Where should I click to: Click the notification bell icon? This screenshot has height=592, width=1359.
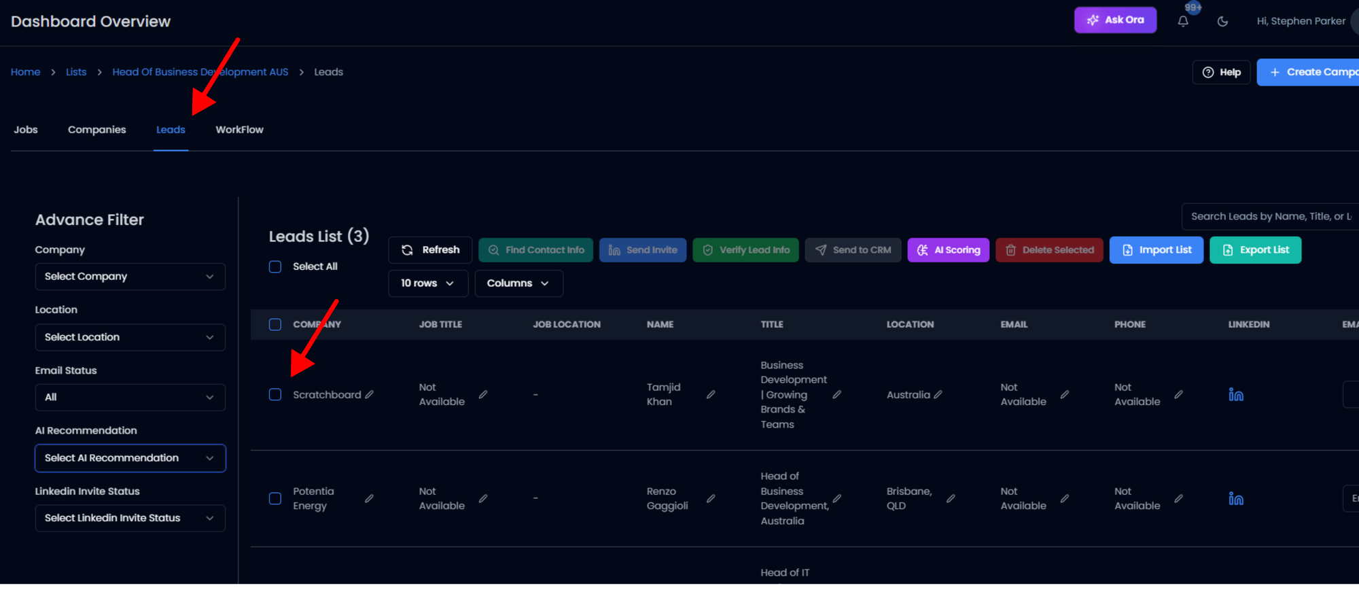[1183, 21]
